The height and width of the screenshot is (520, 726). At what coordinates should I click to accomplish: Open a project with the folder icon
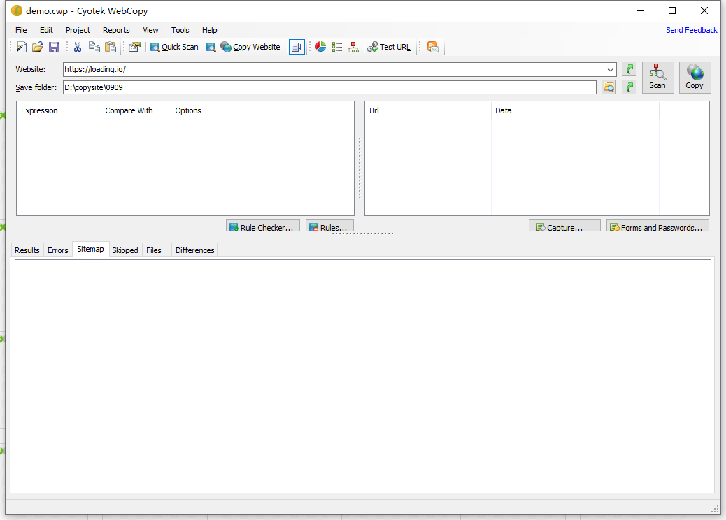pos(38,47)
